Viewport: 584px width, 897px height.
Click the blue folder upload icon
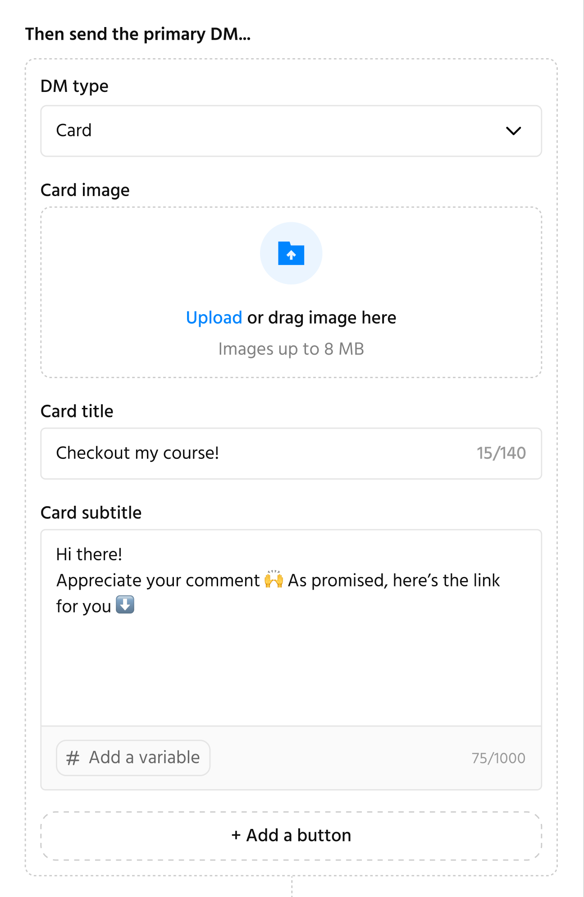click(x=291, y=253)
